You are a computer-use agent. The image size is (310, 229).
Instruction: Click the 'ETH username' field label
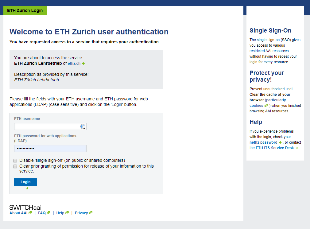27,119
